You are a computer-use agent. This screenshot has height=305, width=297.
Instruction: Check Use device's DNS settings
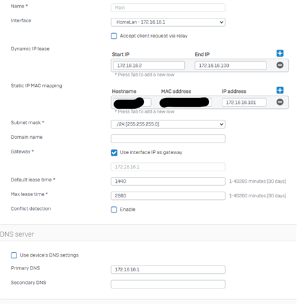[x=14, y=255]
